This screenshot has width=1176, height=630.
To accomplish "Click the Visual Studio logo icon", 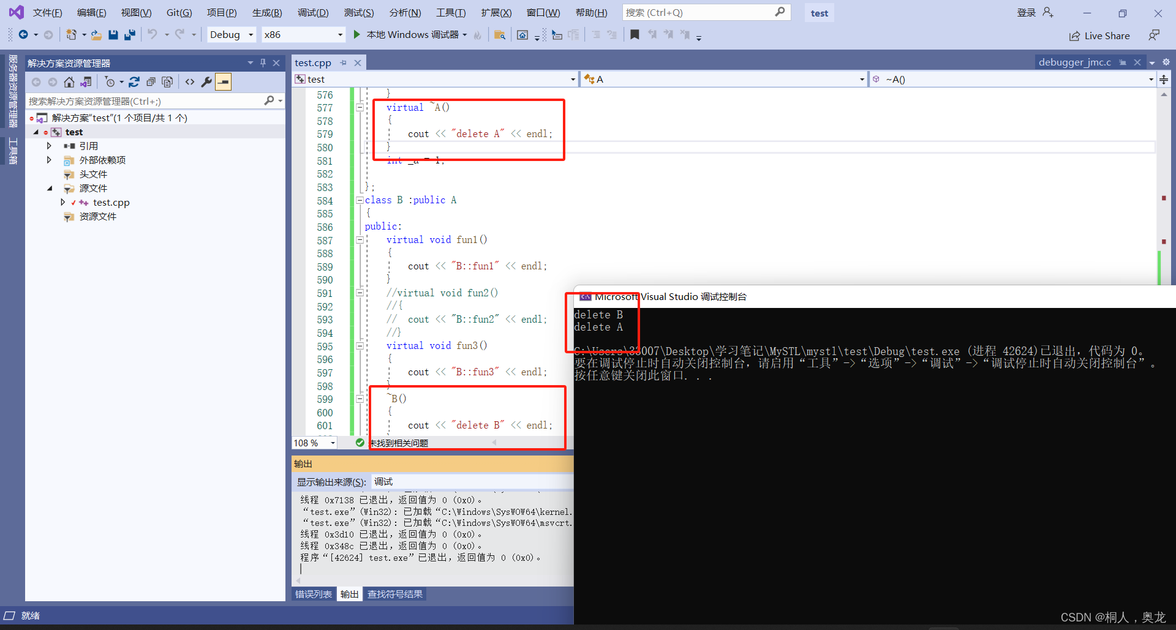I will (16, 12).
